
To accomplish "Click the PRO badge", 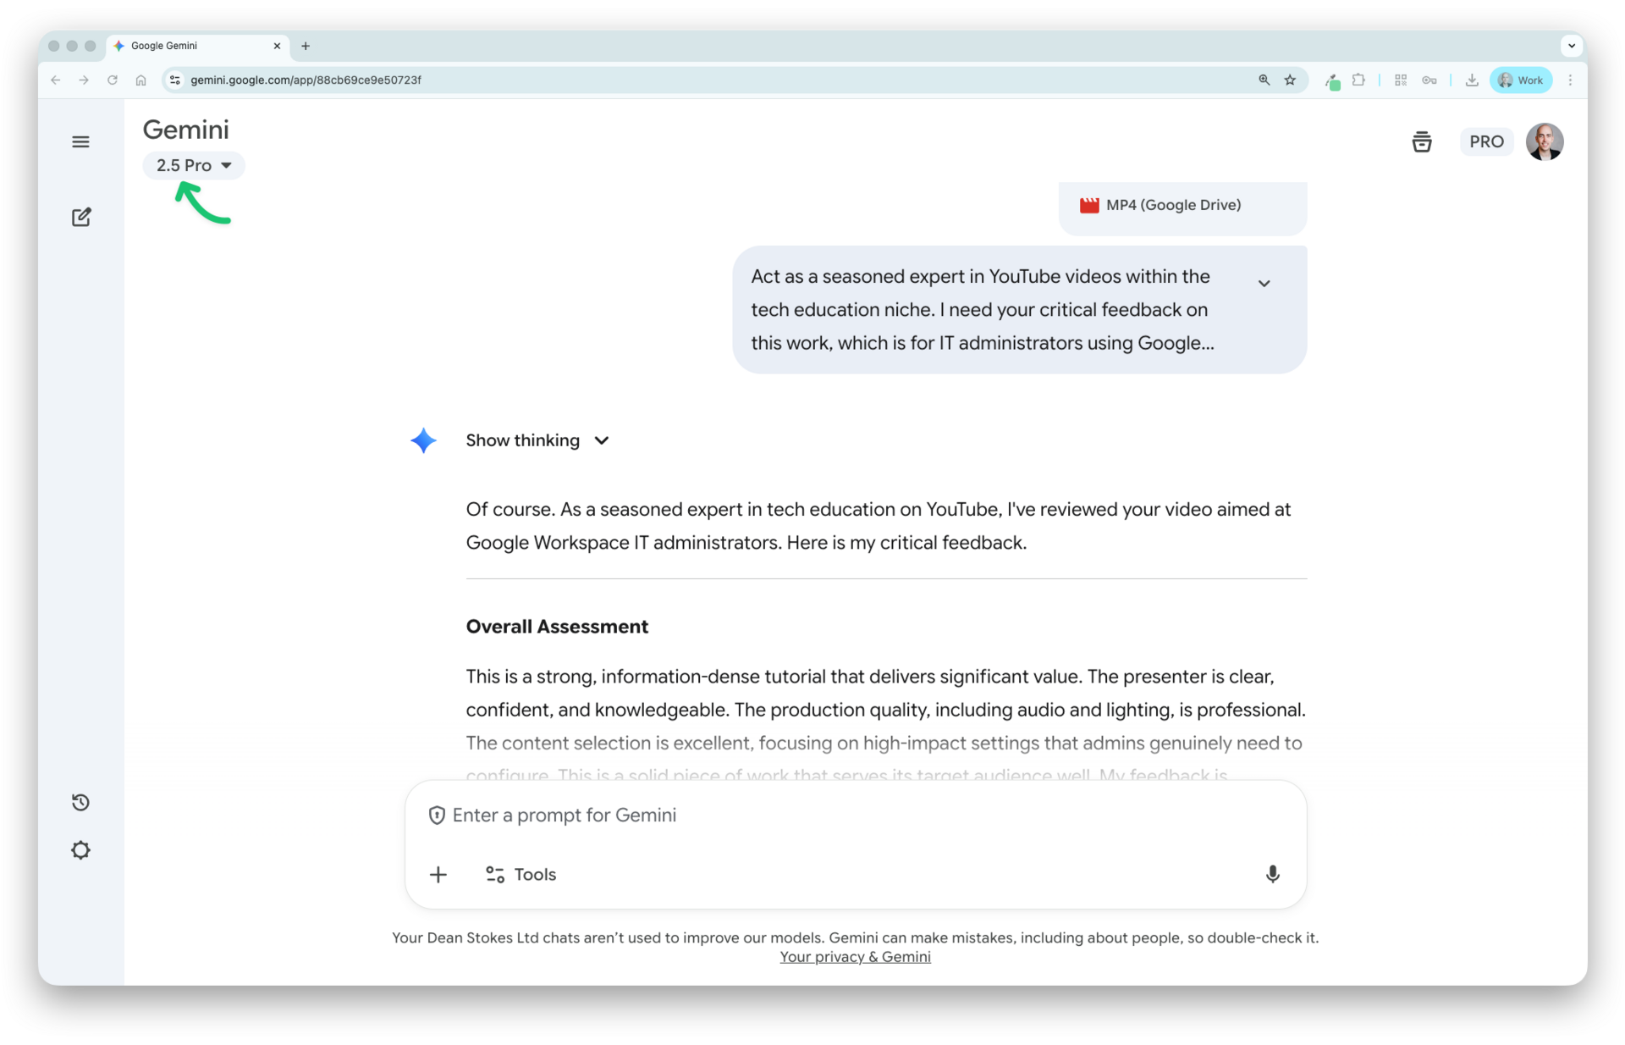I will (x=1486, y=141).
